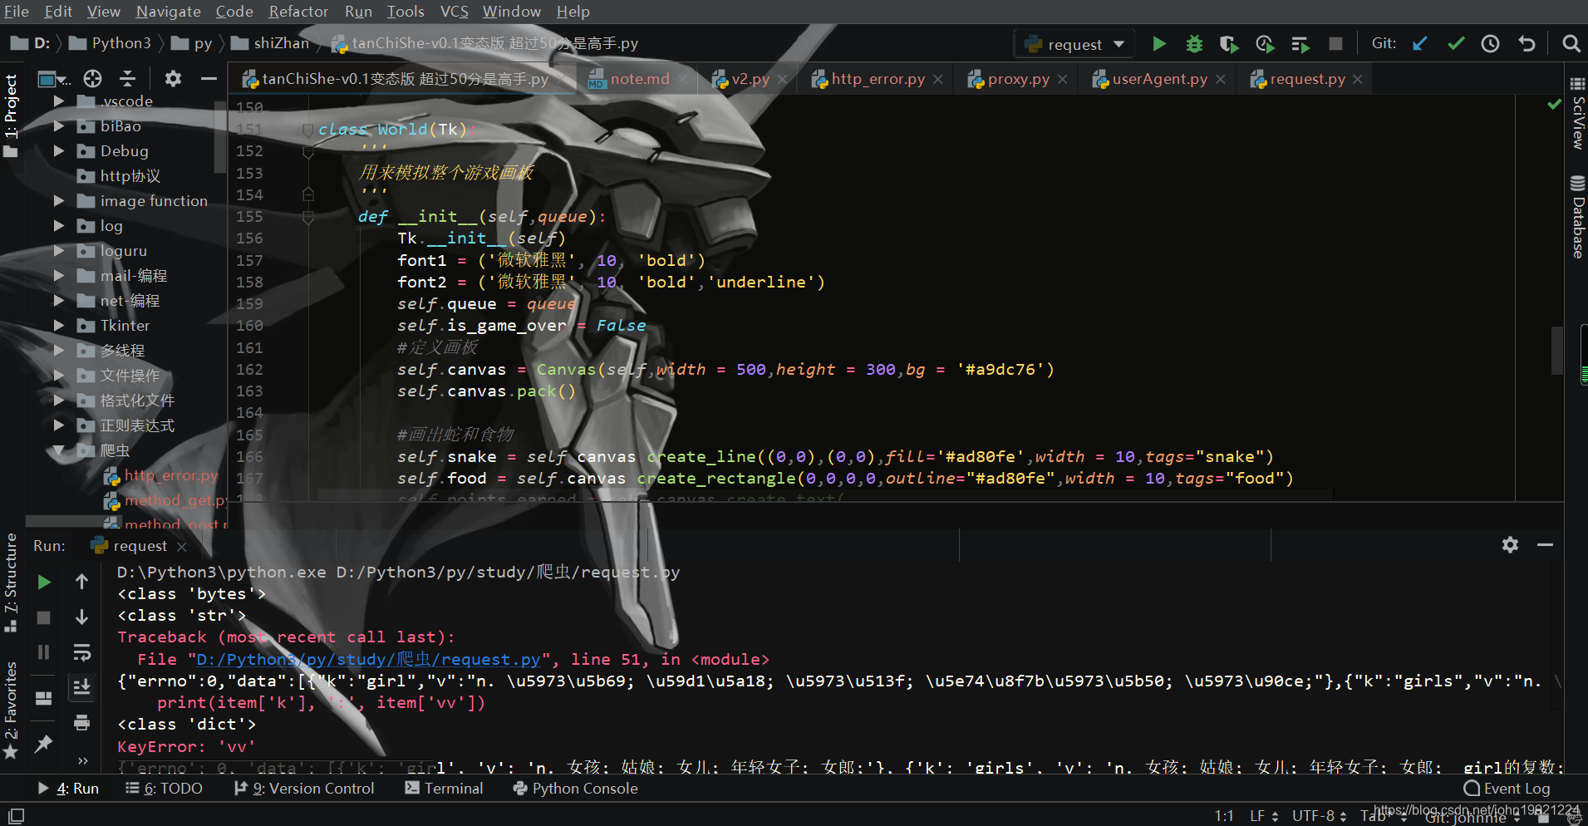Follow the request.py traceback link
The width and height of the screenshot is (1588, 826).
[369, 660]
